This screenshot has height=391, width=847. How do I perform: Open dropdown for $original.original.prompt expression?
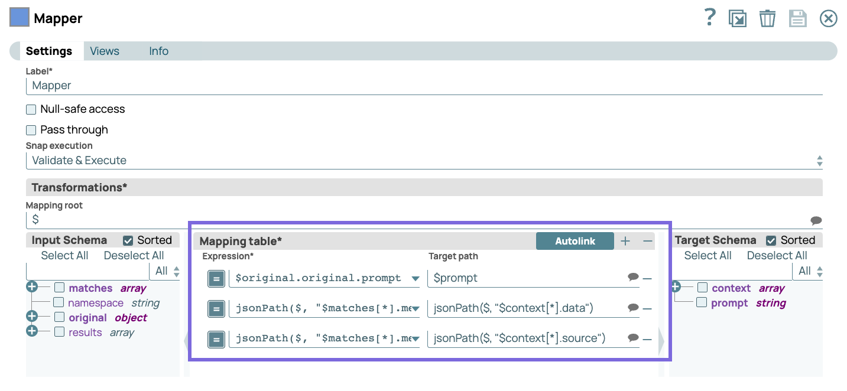coord(415,278)
